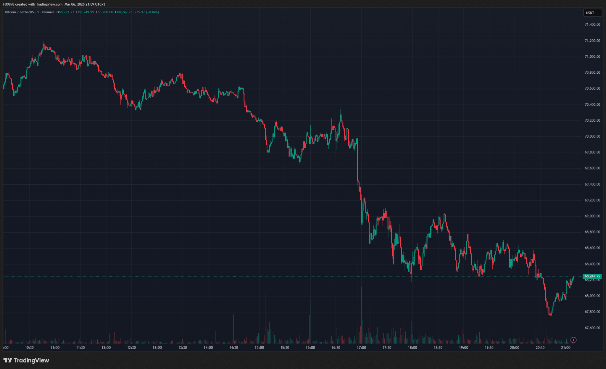Click the Low value 68,200.00 in legend

click(105, 12)
